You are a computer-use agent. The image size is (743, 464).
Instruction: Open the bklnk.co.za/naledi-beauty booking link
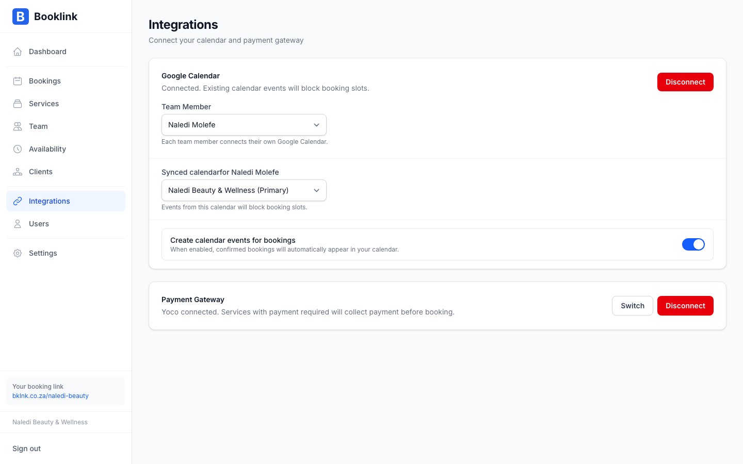click(x=50, y=396)
